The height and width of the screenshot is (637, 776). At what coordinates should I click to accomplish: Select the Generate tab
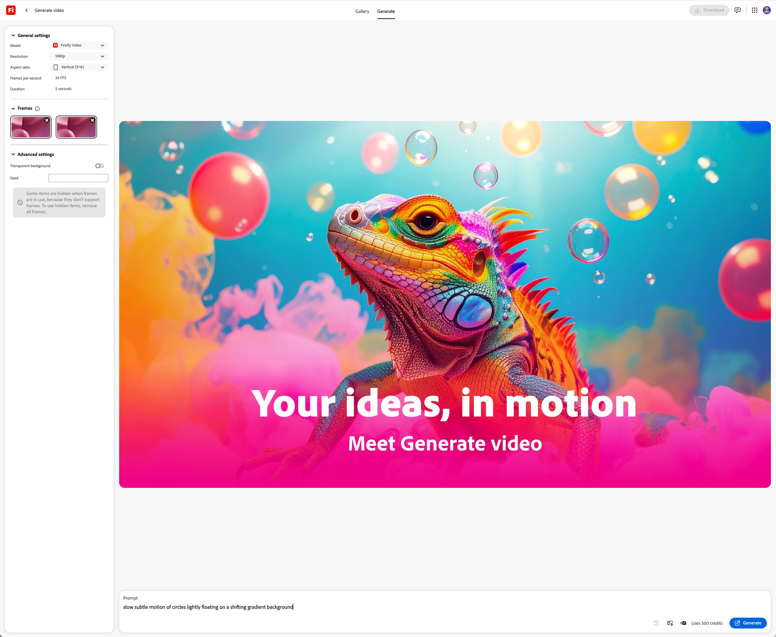[386, 11]
